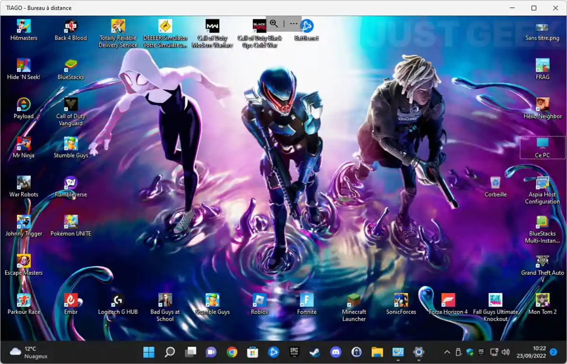Open the three-dots menu in the connection bar
567x364 pixels.
pyautogui.click(x=294, y=24)
